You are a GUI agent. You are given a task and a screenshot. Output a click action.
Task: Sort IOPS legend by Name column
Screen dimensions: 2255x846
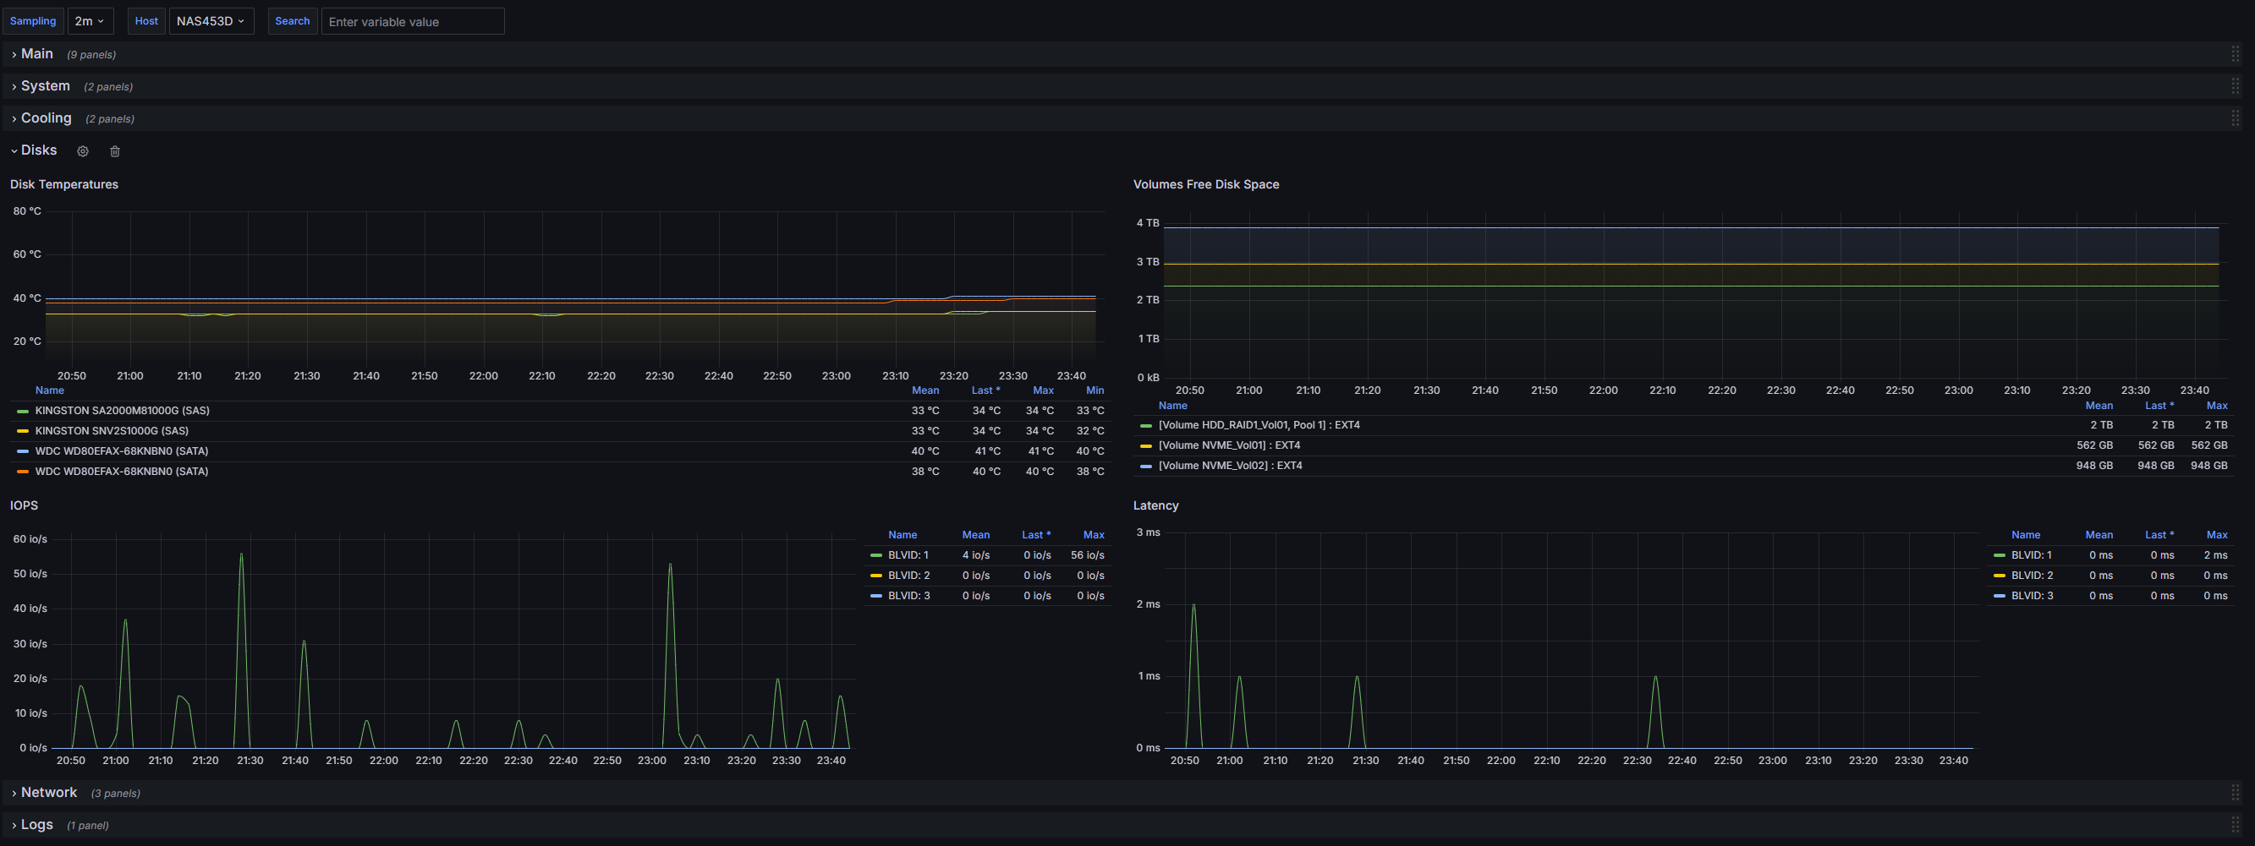pyautogui.click(x=902, y=534)
